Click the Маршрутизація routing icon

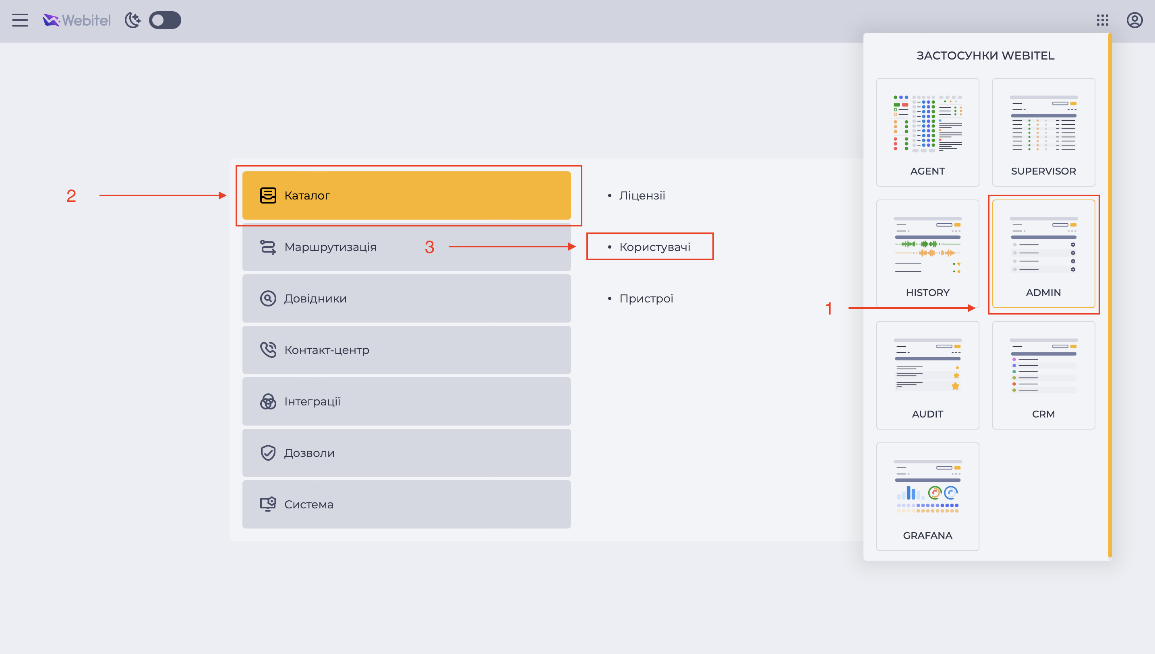(268, 247)
